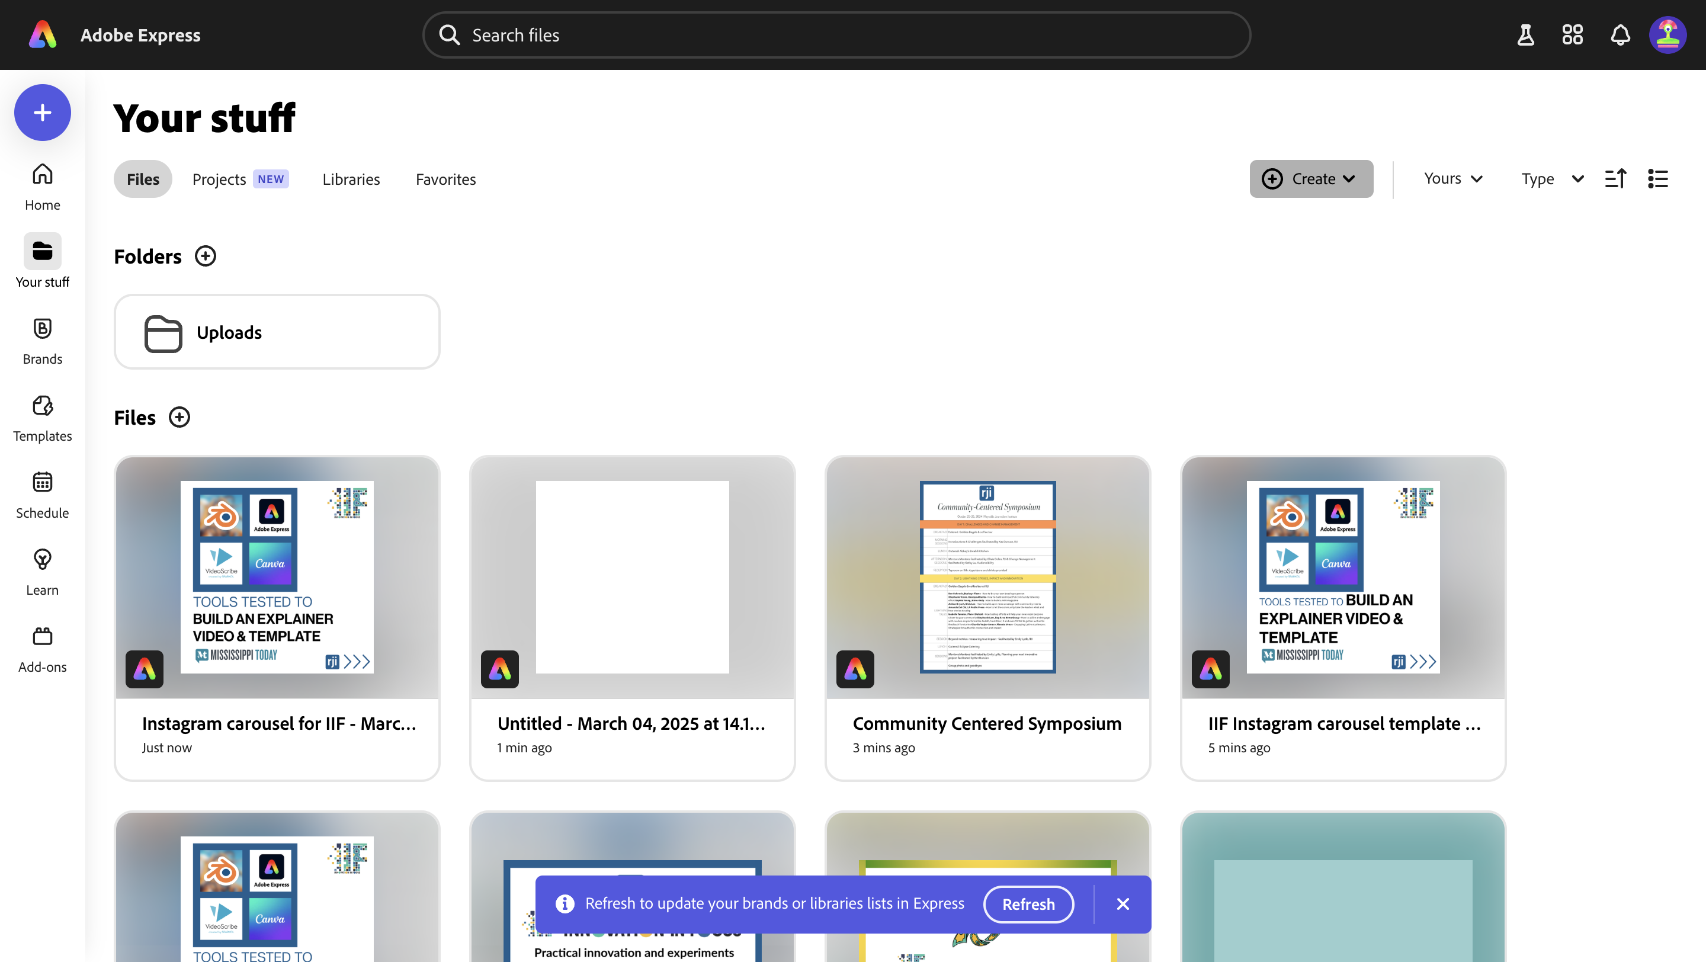
Task: Open Add-ons in the sidebar
Action: click(43, 648)
